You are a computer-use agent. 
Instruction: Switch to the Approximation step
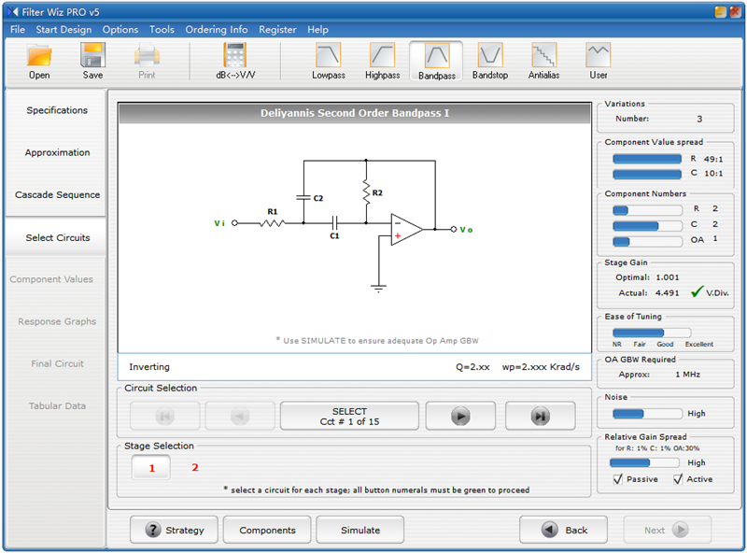coord(57,152)
